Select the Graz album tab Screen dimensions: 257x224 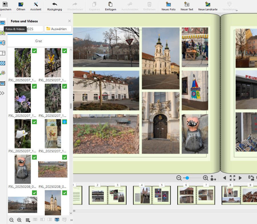[39, 41]
